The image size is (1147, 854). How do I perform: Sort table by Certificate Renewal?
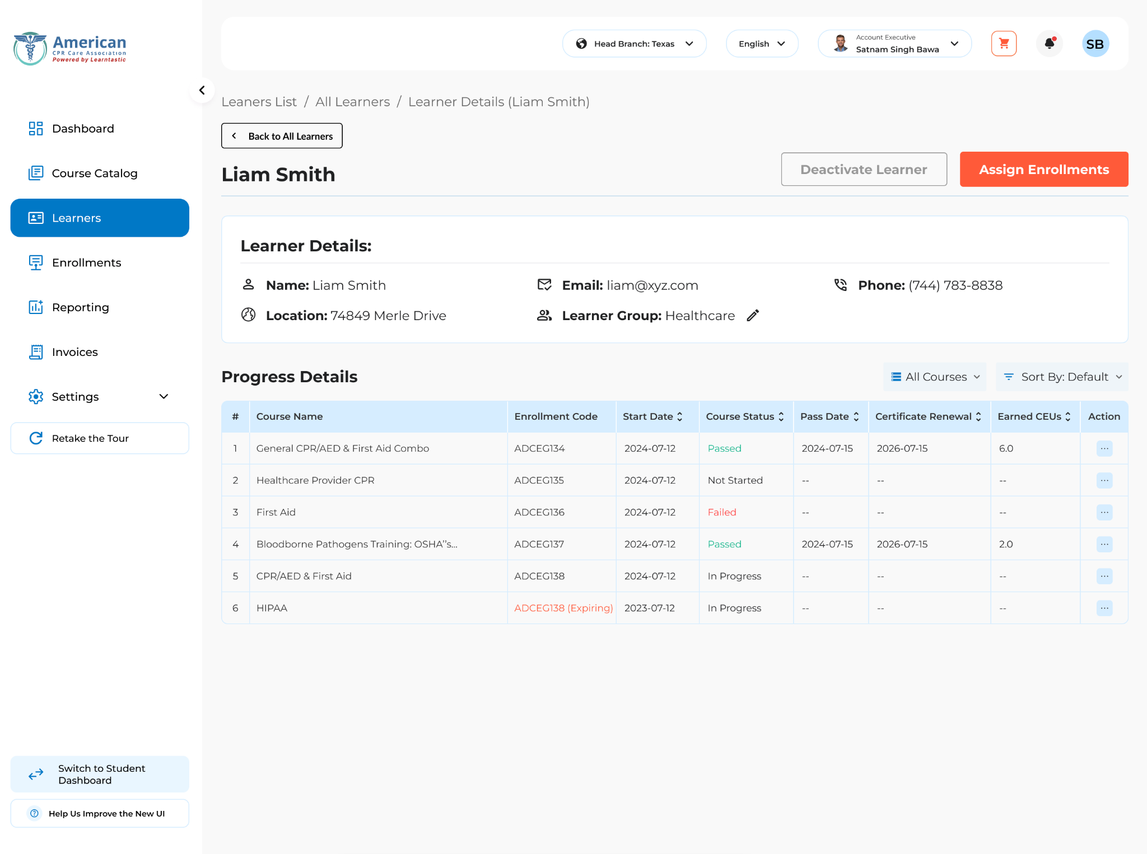coord(978,416)
